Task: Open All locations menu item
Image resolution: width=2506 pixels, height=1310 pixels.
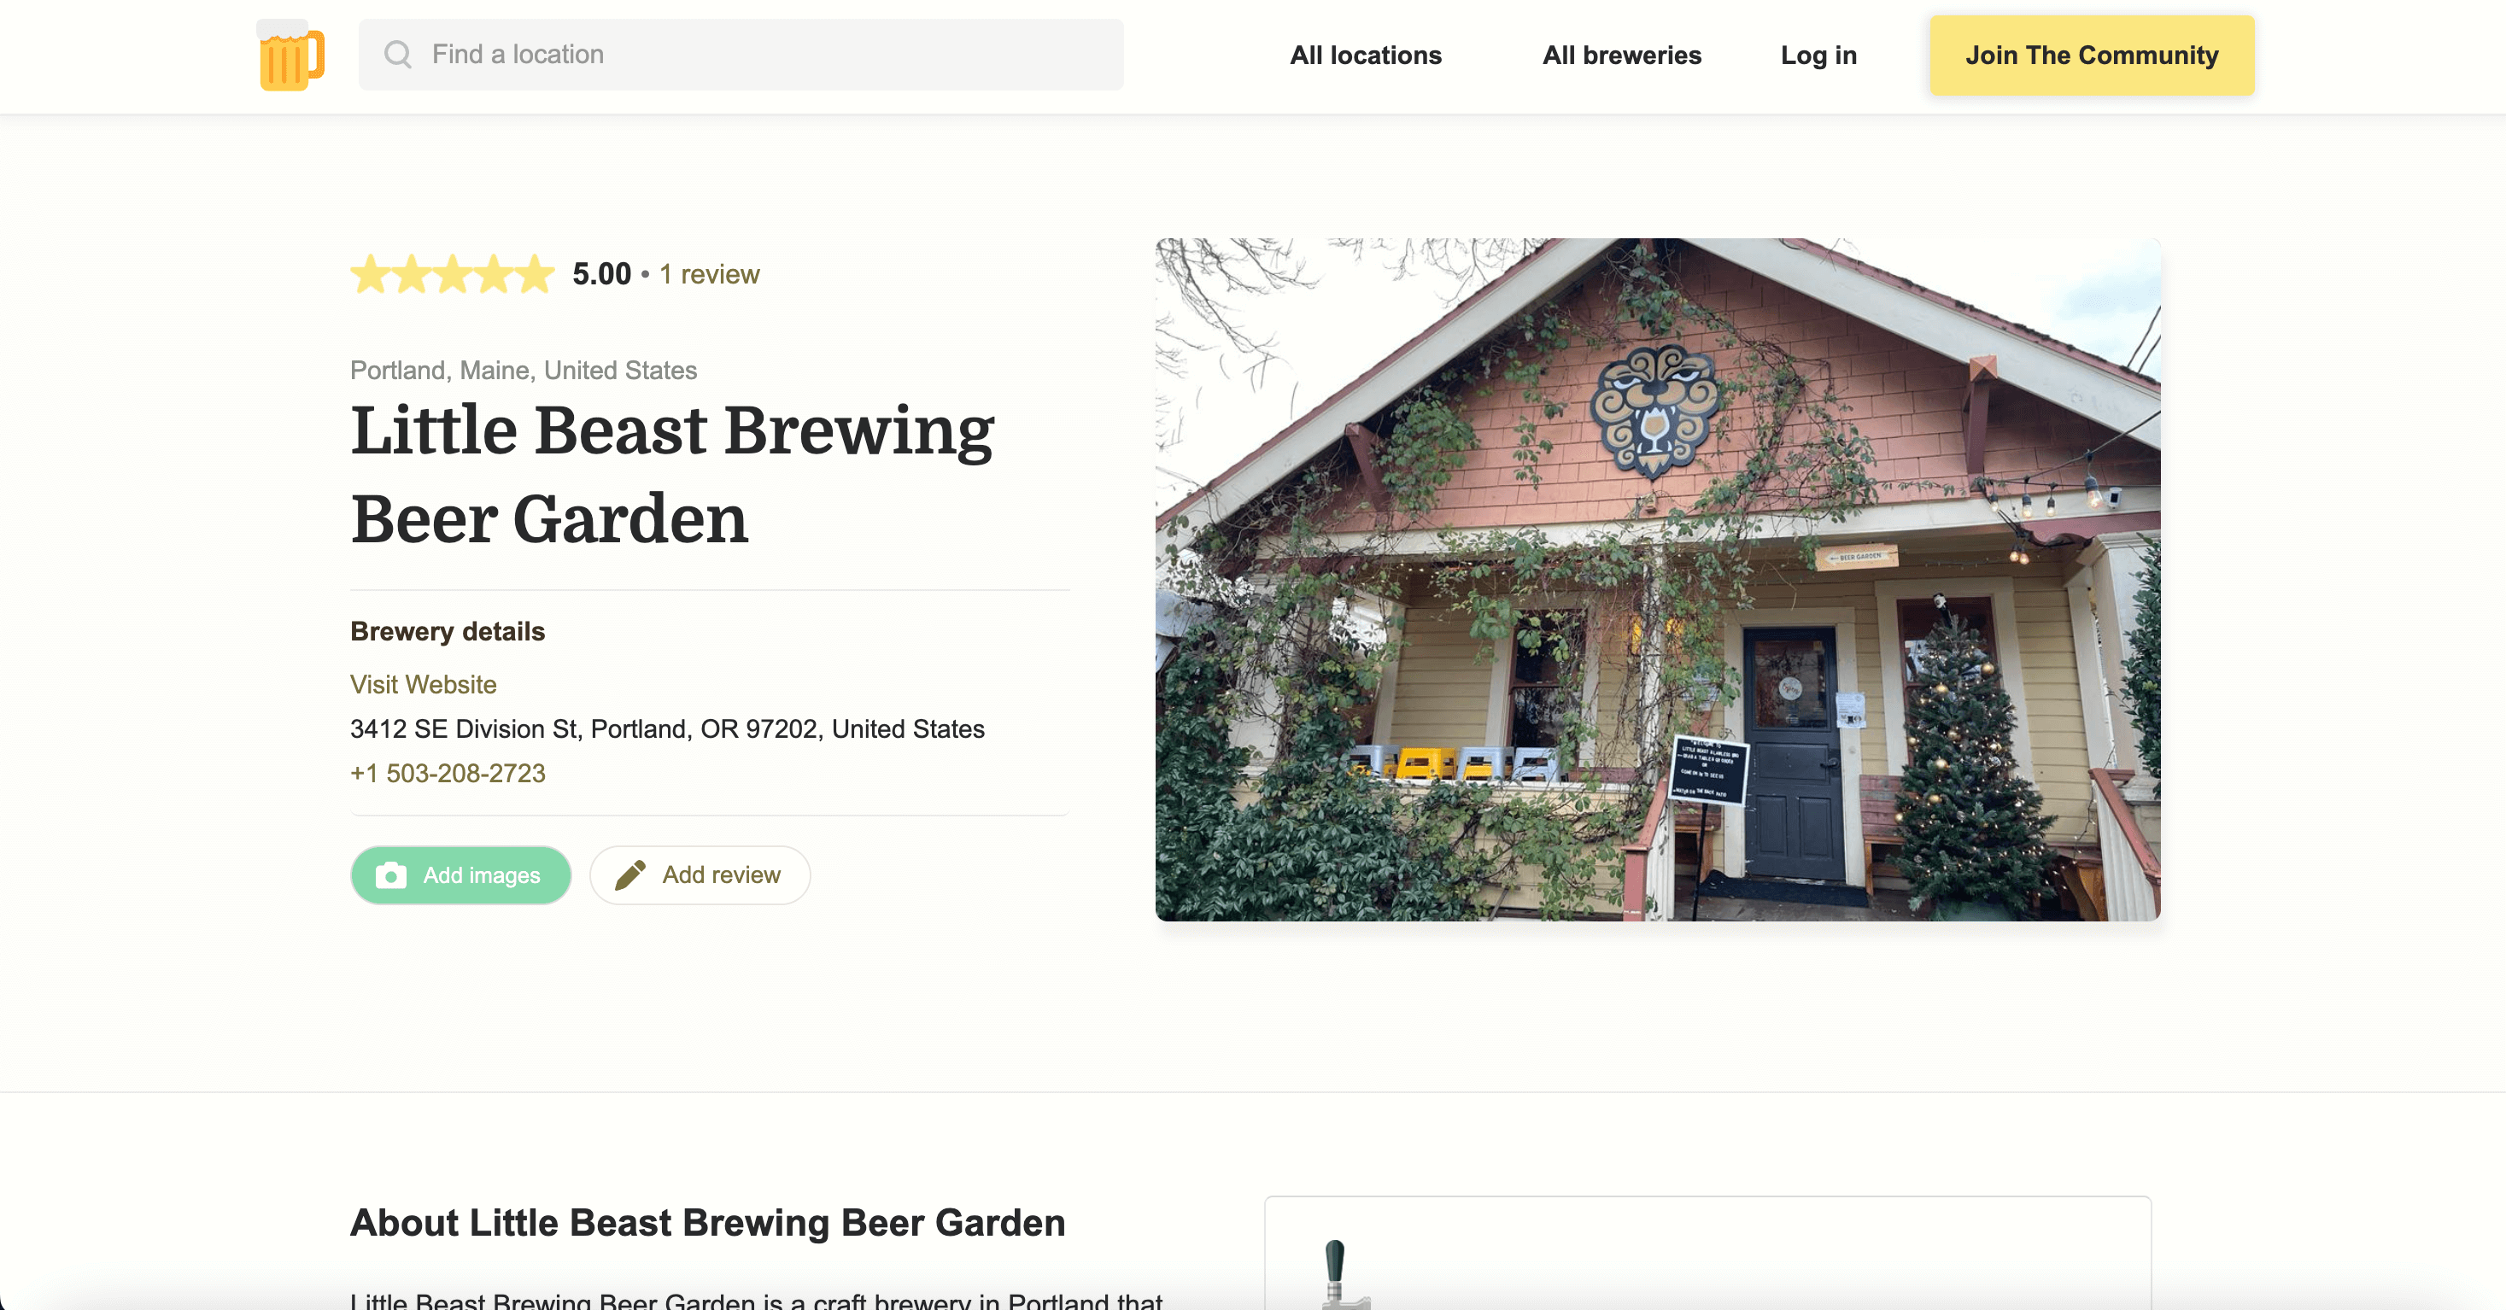Action: (x=1365, y=56)
